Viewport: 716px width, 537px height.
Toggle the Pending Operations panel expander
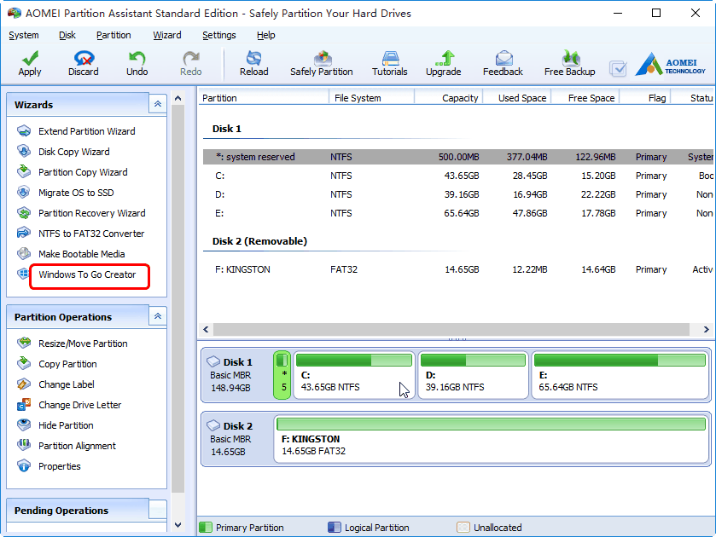(158, 510)
